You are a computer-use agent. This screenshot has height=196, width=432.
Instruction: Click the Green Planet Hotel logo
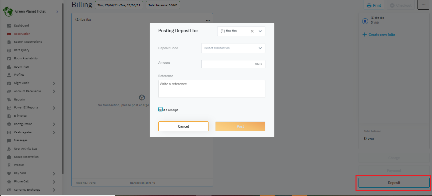point(8,12)
